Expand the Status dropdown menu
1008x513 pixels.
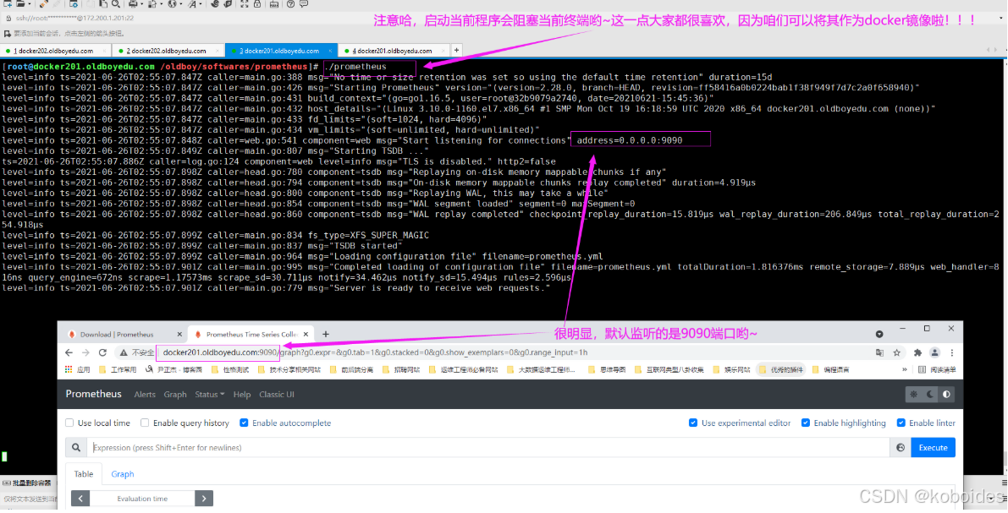(210, 394)
